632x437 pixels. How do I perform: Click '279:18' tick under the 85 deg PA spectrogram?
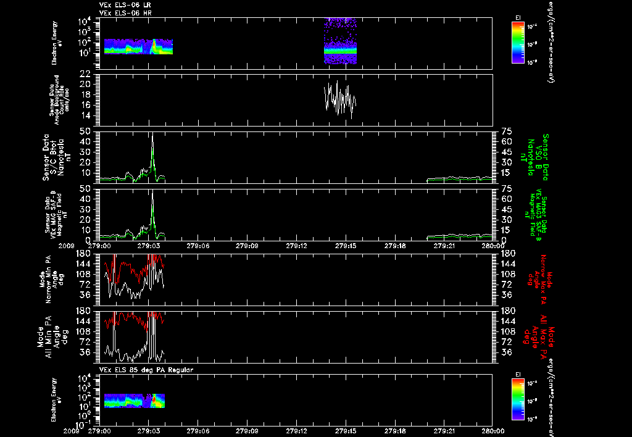coord(396,431)
